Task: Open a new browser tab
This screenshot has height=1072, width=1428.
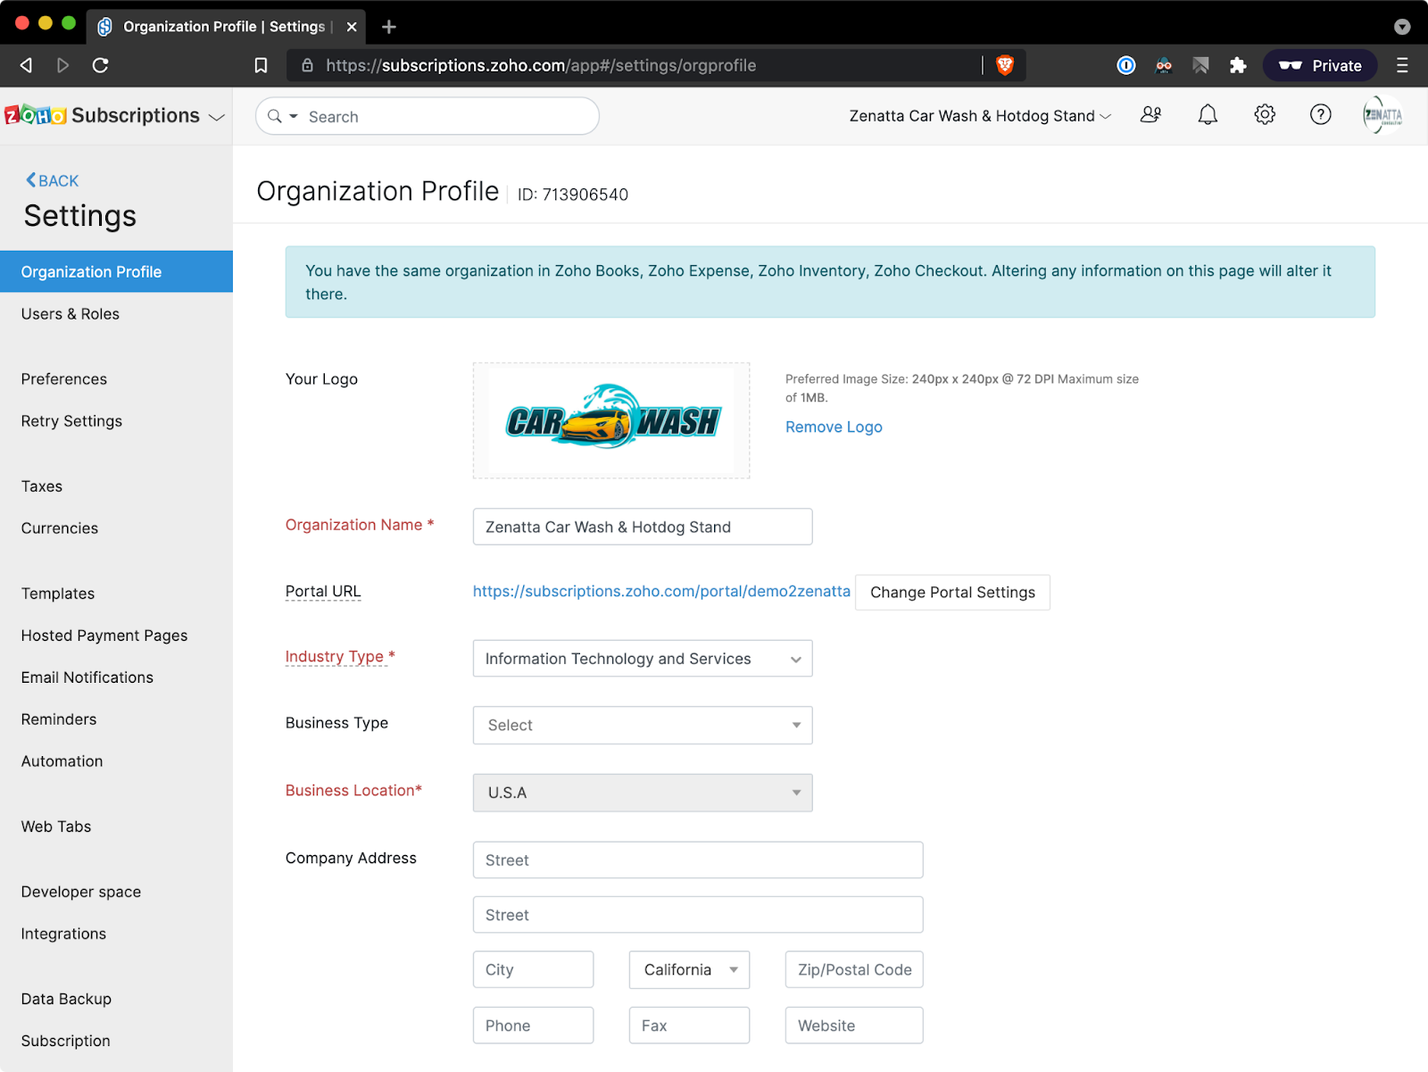Action: click(x=389, y=27)
